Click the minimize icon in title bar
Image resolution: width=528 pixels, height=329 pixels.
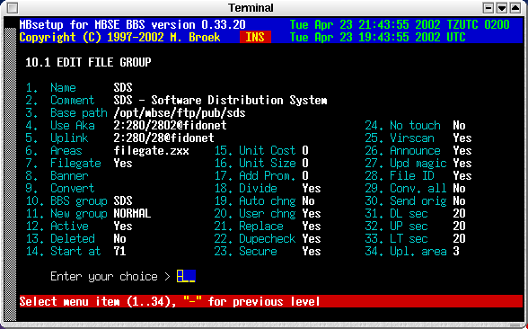[x=488, y=8]
